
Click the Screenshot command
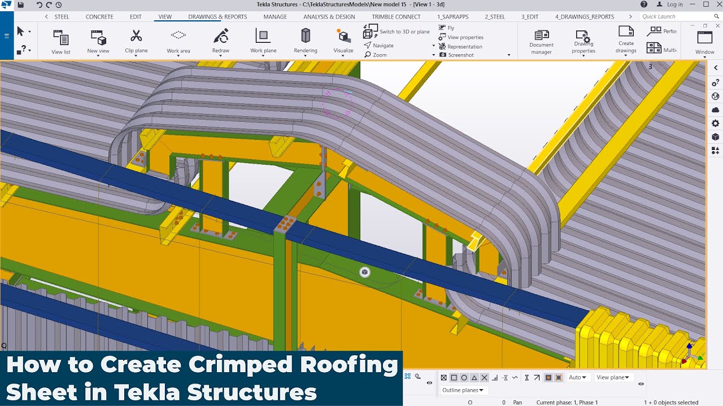click(x=456, y=55)
